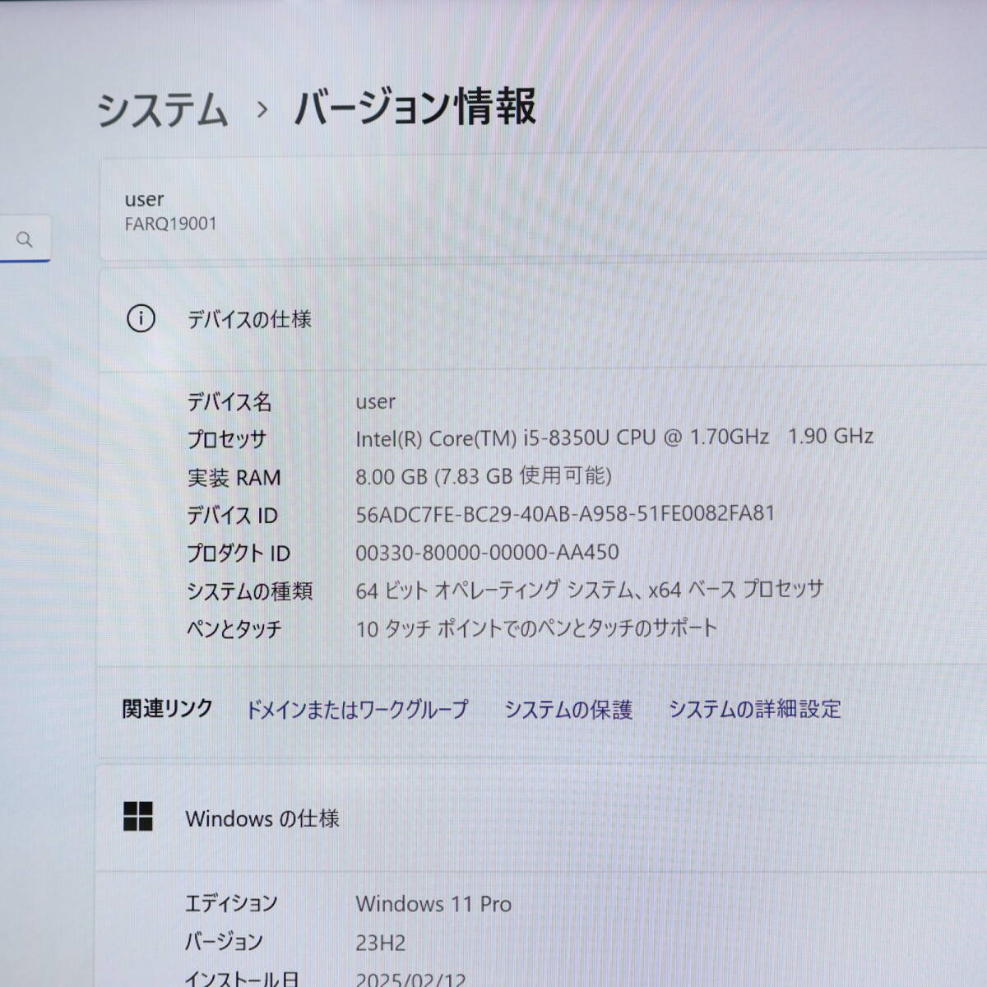Select the デバイス ID value 56ADC7FE
Viewport: 987px width, 987px height.
point(565,514)
